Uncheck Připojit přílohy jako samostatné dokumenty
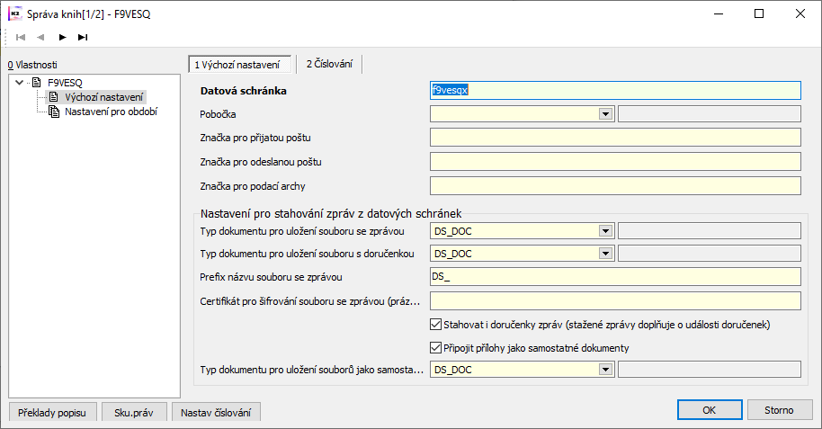The width and height of the screenshot is (822, 429). (437, 347)
